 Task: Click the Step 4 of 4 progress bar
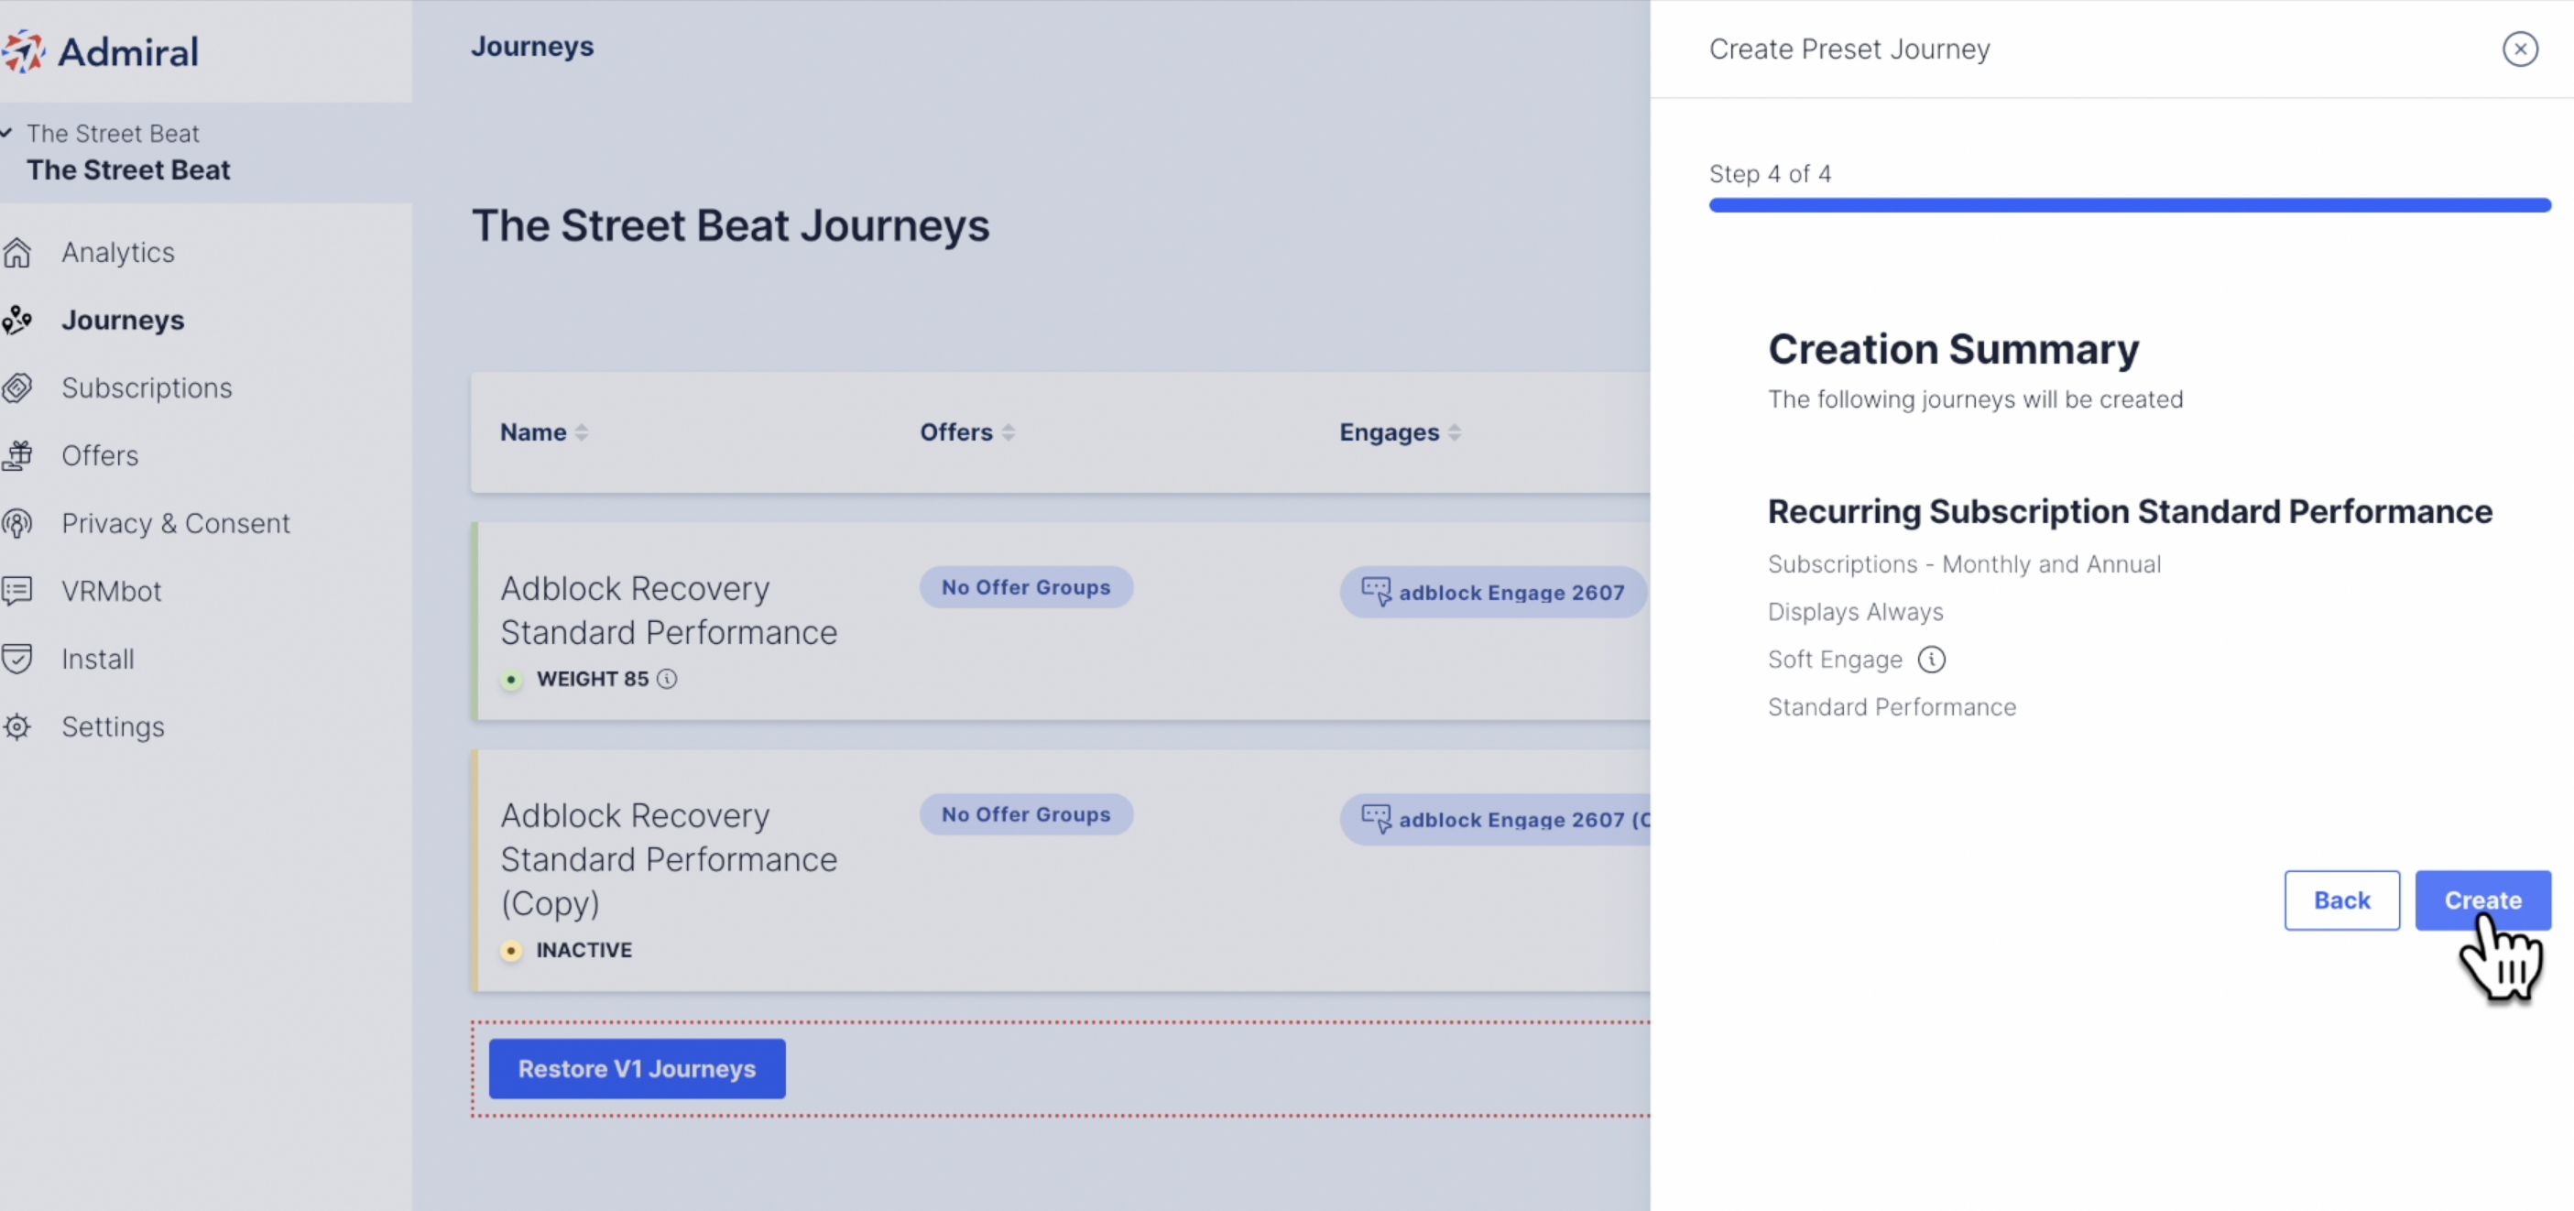2130,205
